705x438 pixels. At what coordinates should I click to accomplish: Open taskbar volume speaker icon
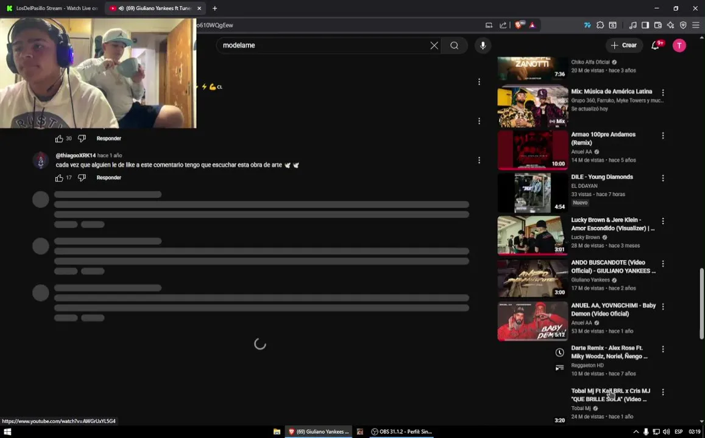click(x=666, y=432)
